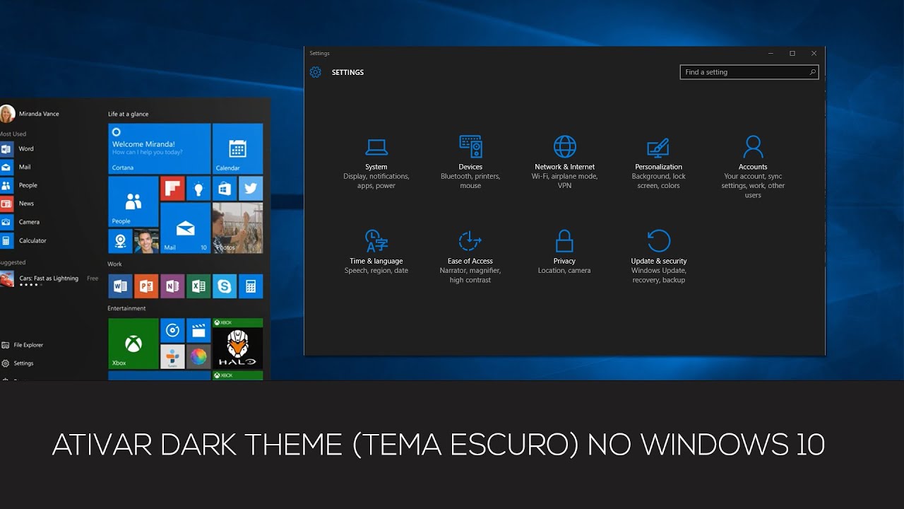The image size is (904, 509).
Task: Open the Store tile
Action: point(225,189)
